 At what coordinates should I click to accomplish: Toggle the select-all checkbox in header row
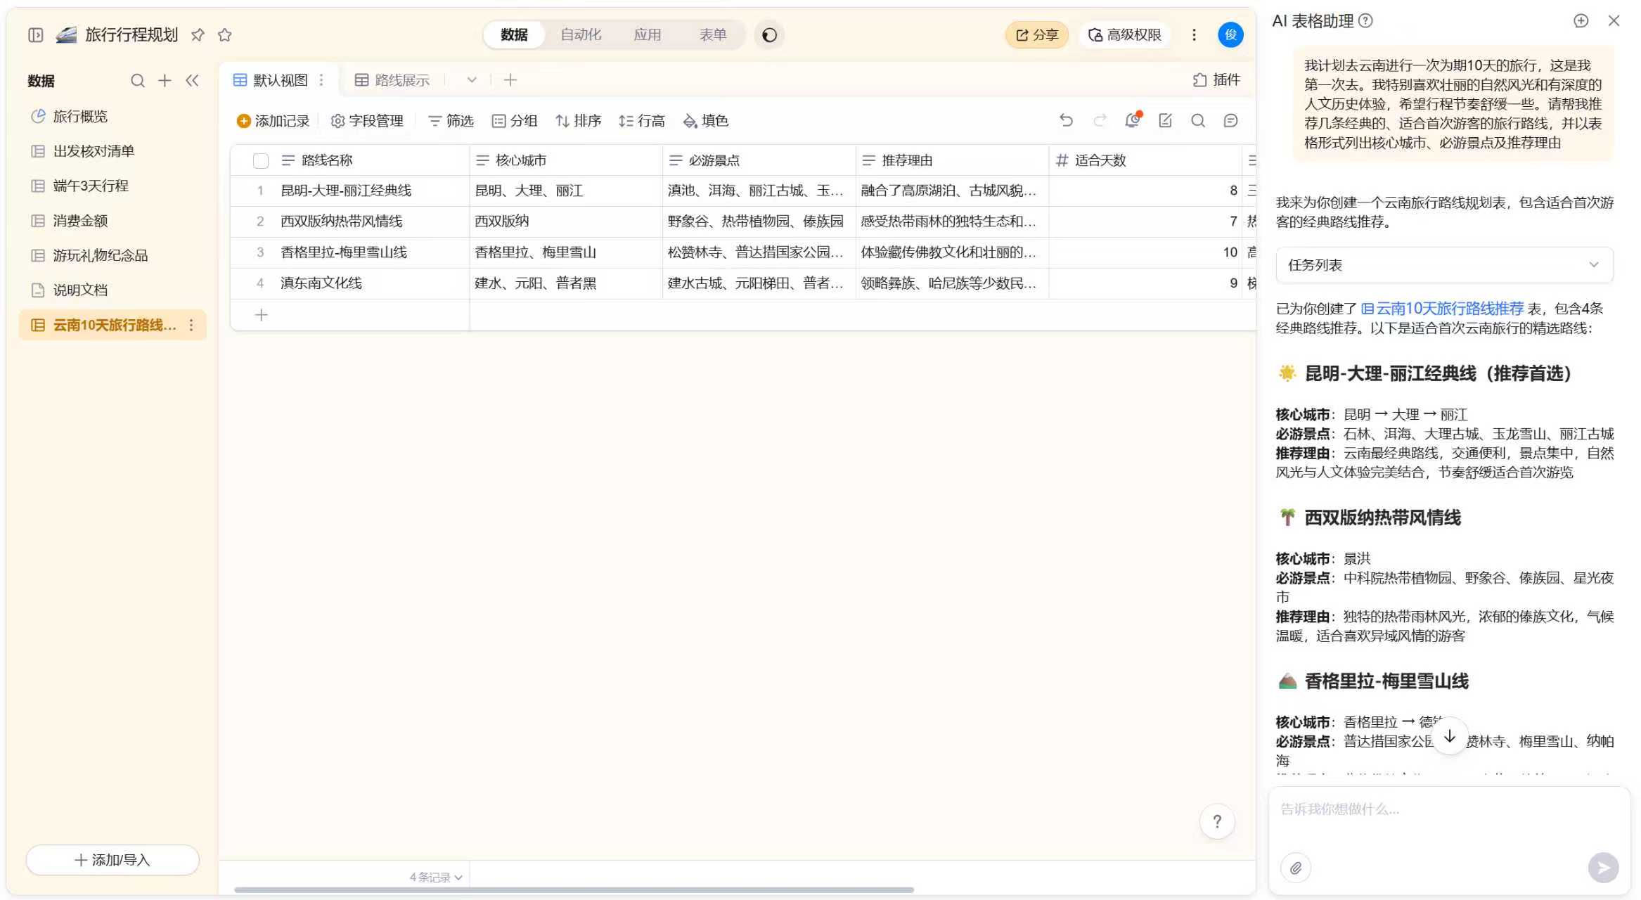261,160
